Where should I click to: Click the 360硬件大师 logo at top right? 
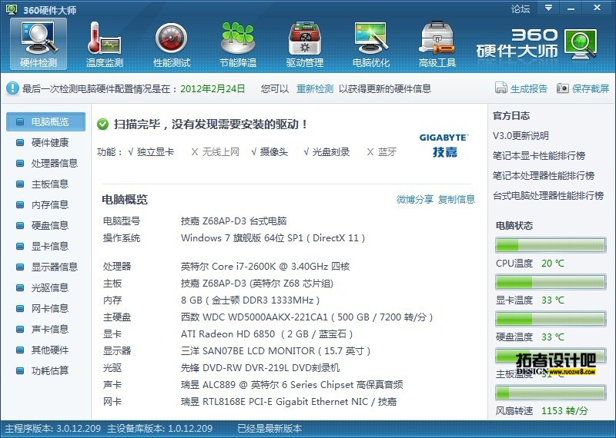(537, 43)
